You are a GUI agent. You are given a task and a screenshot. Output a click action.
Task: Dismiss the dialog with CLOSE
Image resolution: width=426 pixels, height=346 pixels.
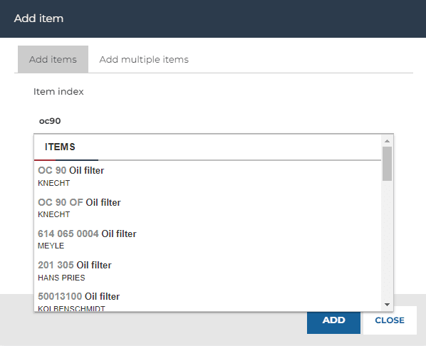tap(390, 320)
